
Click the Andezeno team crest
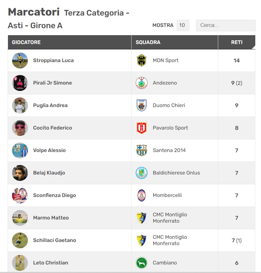tap(141, 83)
